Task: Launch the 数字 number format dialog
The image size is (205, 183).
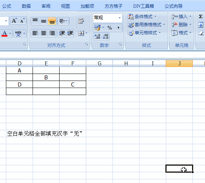Action: coord(121,44)
